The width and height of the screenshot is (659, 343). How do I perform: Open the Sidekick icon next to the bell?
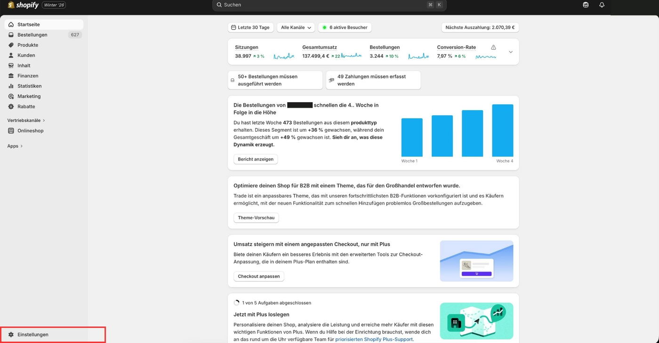[x=586, y=5]
